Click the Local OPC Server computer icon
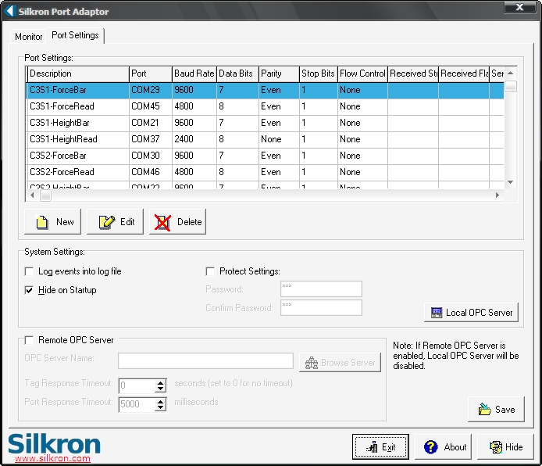 pyautogui.click(x=437, y=313)
